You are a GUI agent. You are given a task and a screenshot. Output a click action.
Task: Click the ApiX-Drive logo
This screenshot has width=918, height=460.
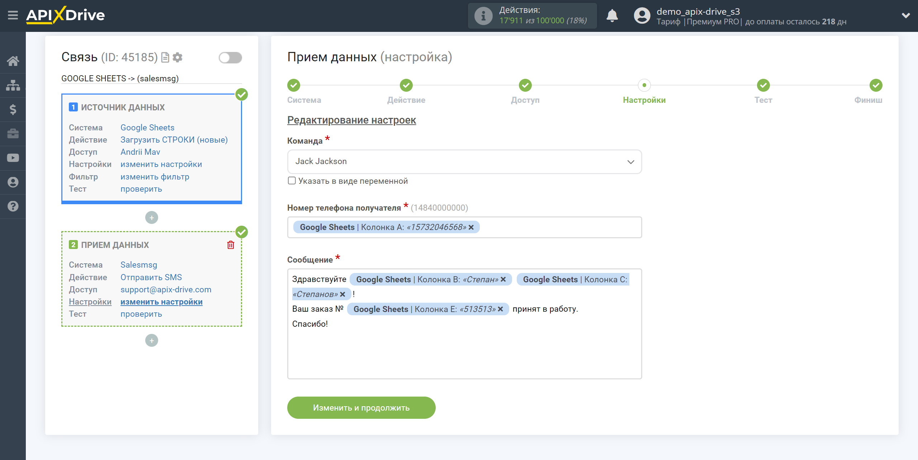tap(65, 15)
